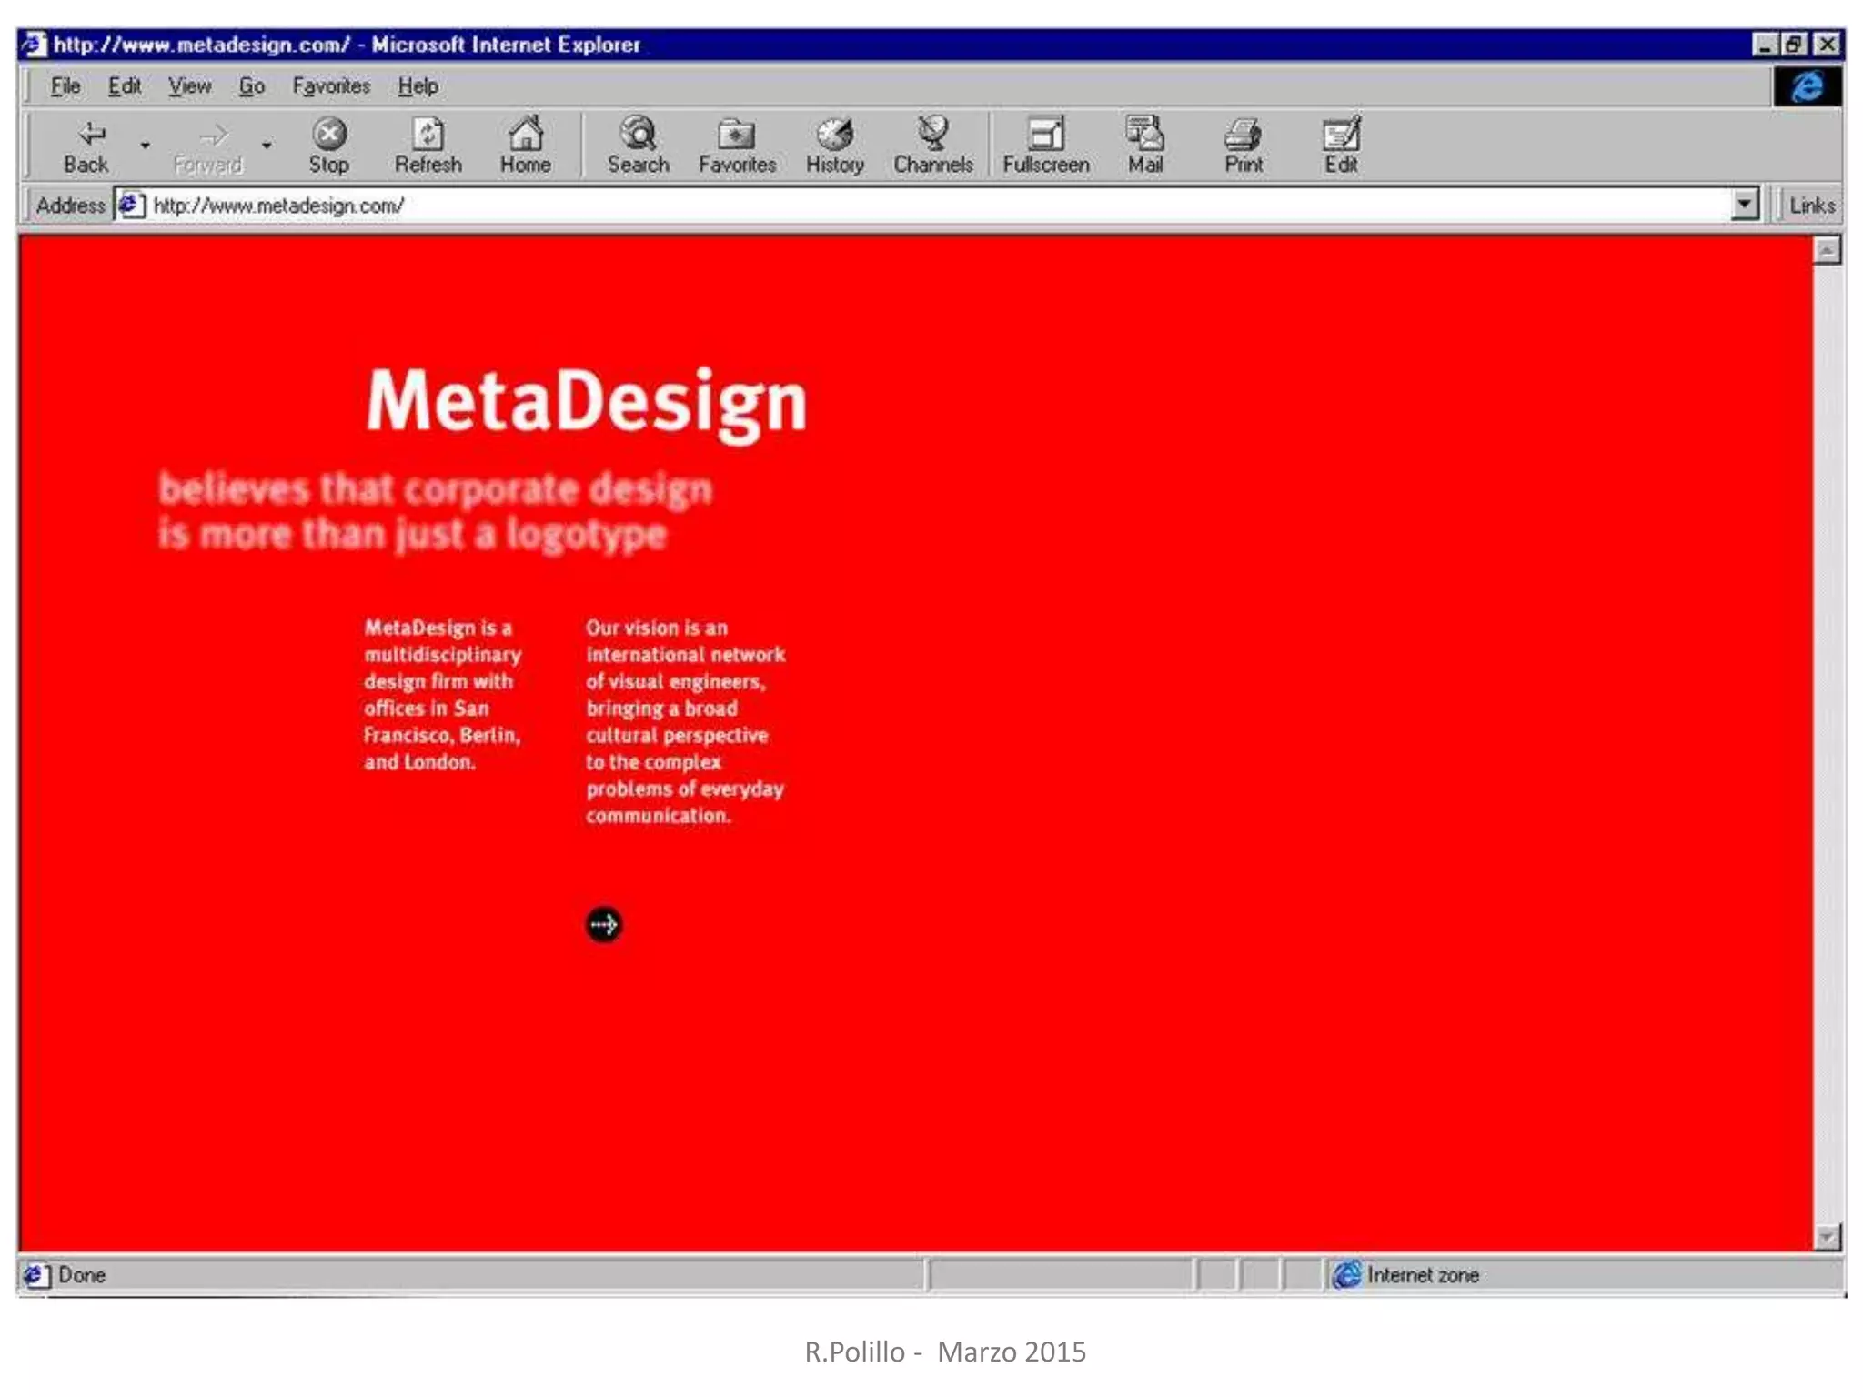The image size is (1863, 1397).
Task: Open the Back history dropdown arrow
Action: point(145,146)
